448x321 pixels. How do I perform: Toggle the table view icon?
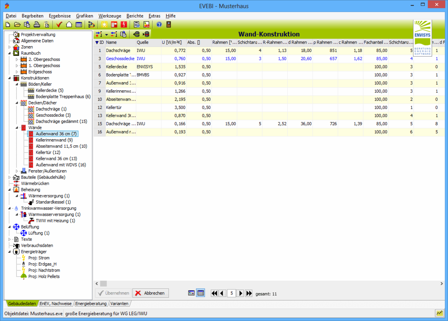(200, 293)
